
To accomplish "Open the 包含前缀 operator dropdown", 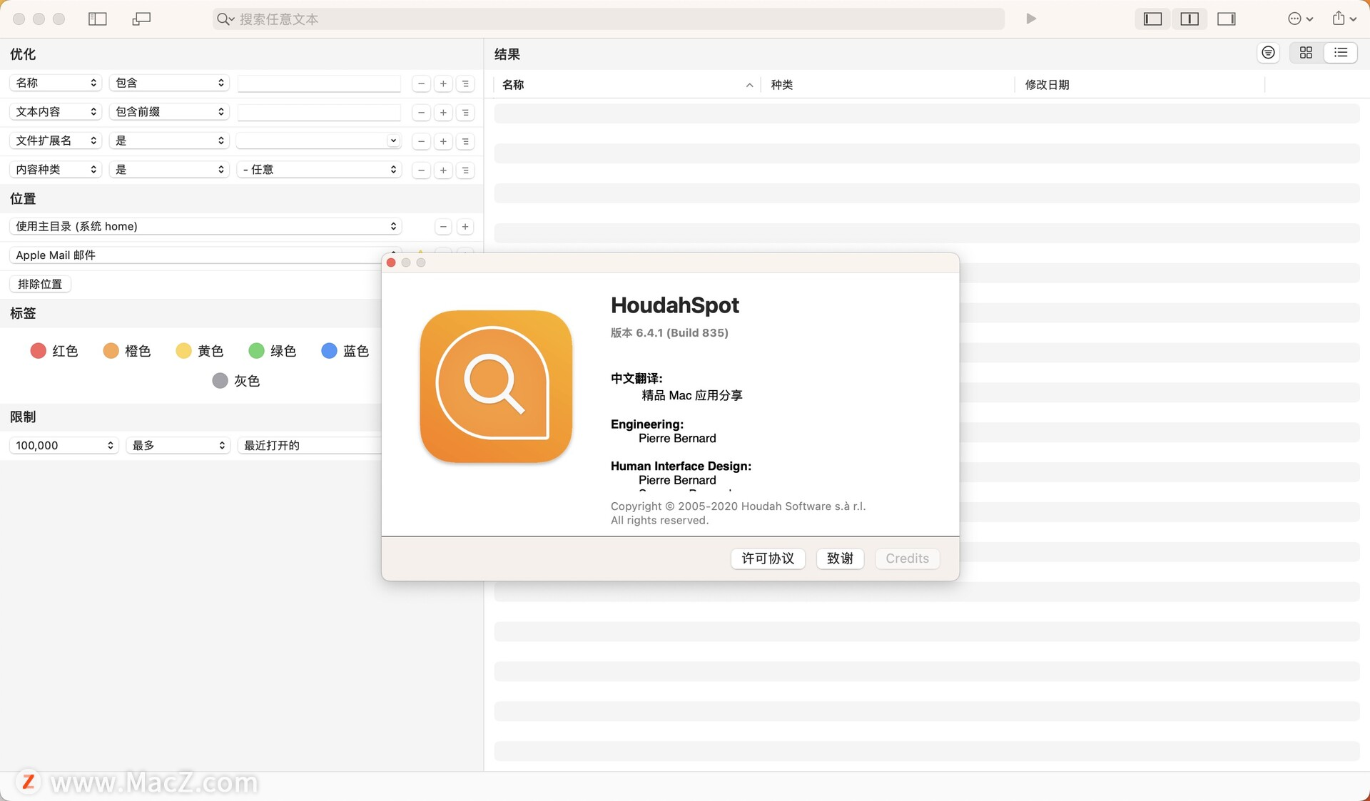I will 169,112.
